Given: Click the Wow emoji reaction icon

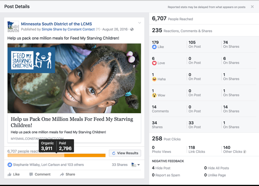Looking at the screenshot, I should [154, 95].
